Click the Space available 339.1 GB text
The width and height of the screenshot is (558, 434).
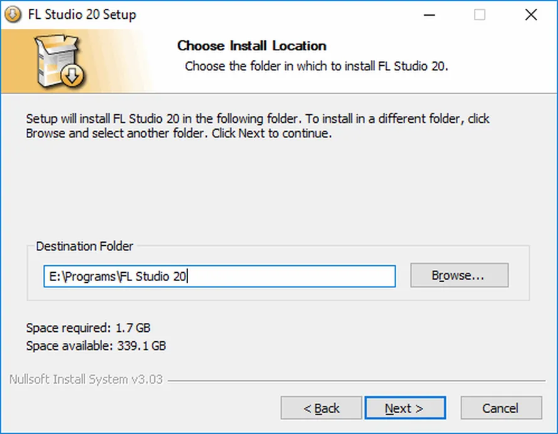click(96, 346)
